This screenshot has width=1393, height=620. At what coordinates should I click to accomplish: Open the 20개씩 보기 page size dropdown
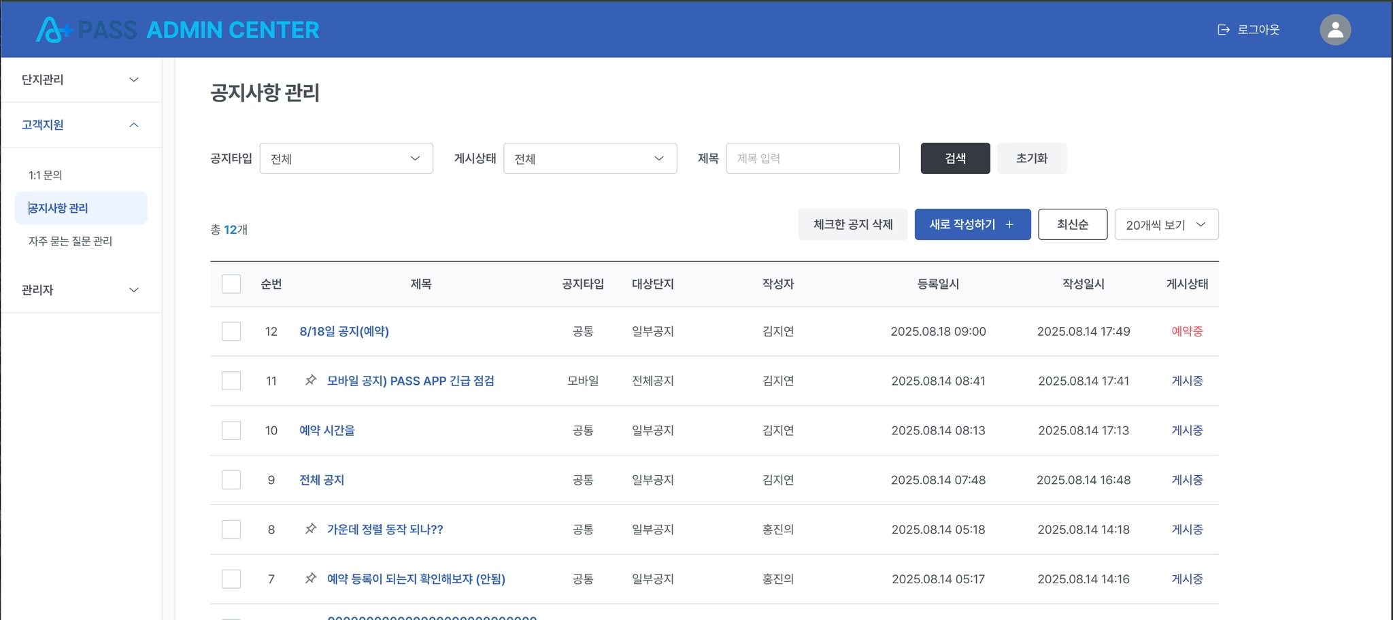click(x=1167, y=224)
